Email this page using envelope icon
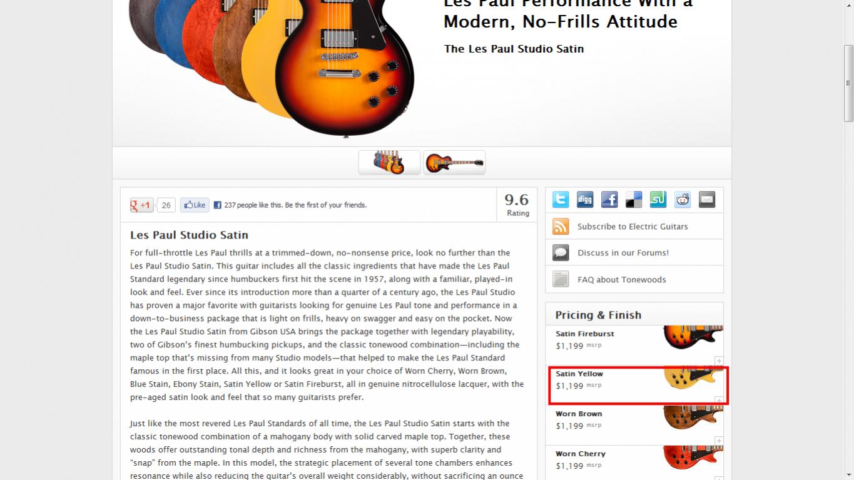 click(707, 200)
